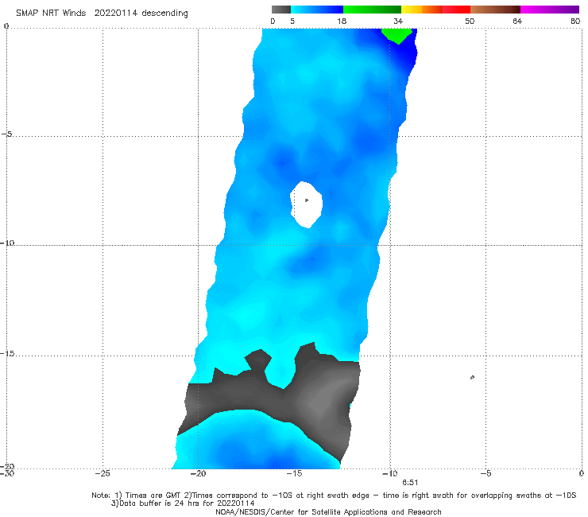Click the red segment of the wind color bar
The image size is (588, 517).
(456, 10)
